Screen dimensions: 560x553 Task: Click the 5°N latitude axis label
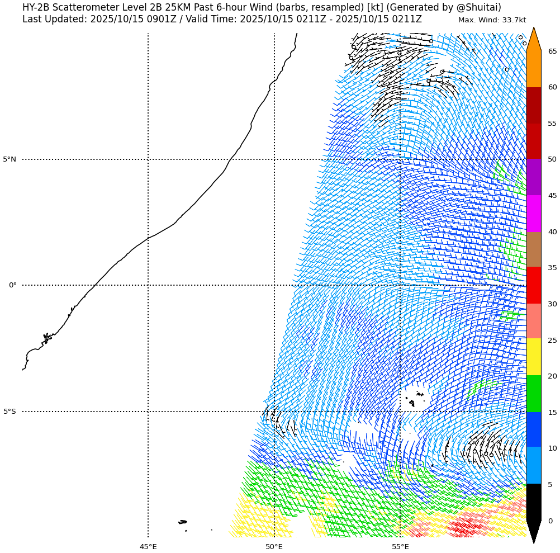(10, 159)
